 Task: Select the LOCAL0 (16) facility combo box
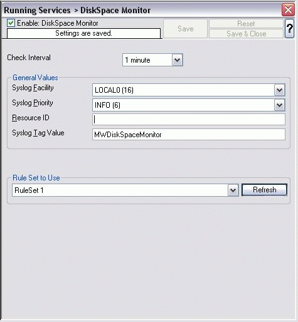point(189,90)
